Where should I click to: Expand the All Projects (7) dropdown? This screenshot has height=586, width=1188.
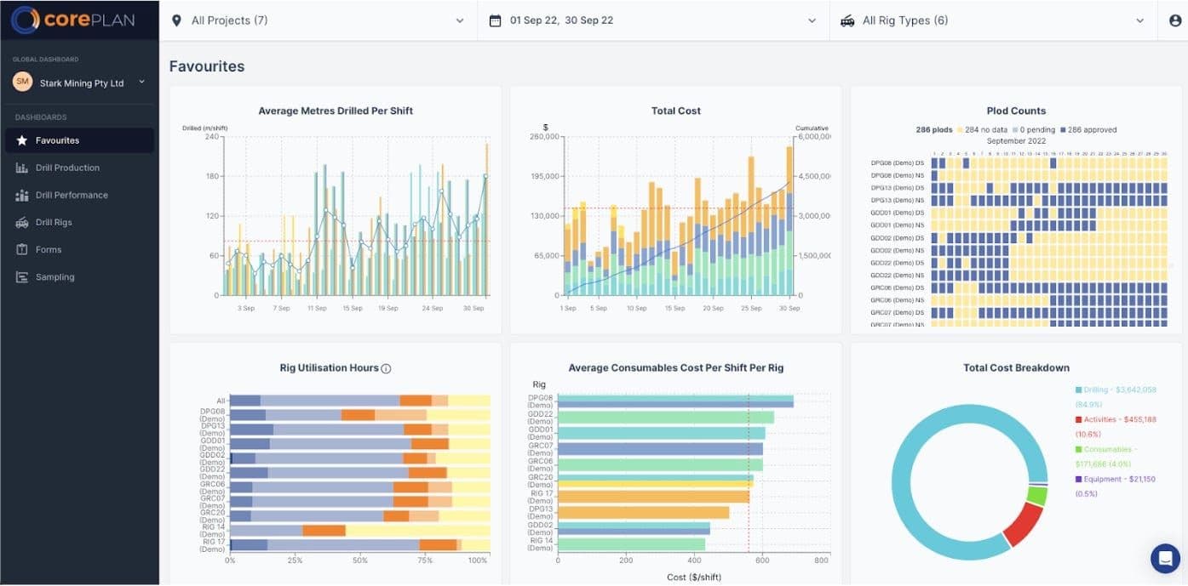point(318,20)
